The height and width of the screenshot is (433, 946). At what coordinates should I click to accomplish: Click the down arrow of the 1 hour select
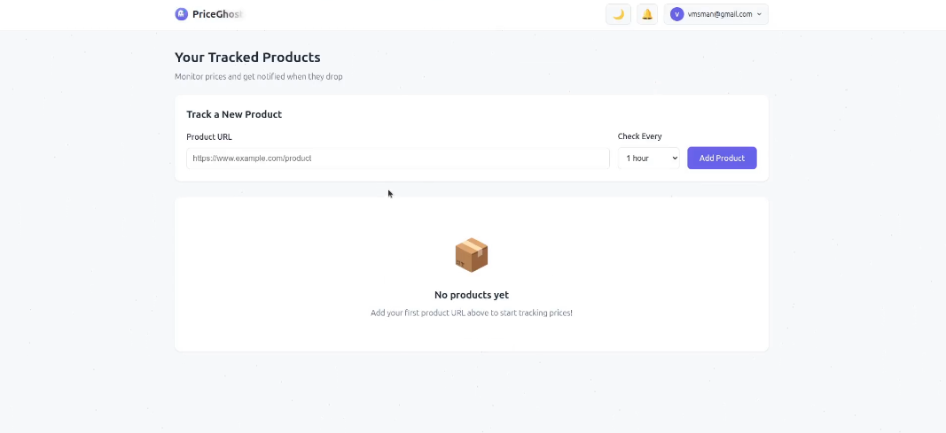[674, 159]
